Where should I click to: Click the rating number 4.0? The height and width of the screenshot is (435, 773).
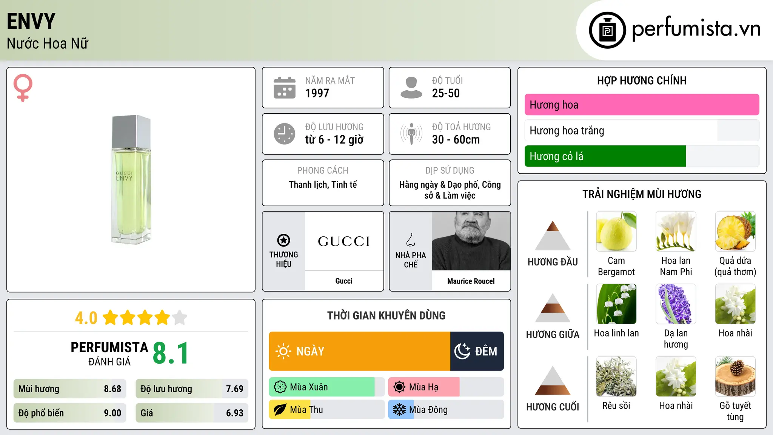(x=86, y=318)
